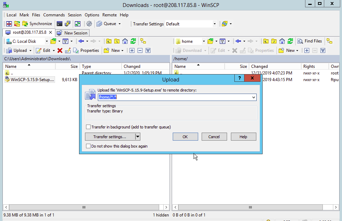Click local panel Open Directory icon
The width and height of the screenshot is (342, 221).
tap(53, 41)
